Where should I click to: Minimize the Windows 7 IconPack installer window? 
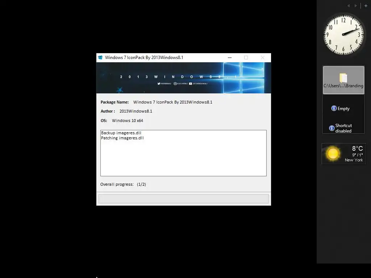tap(229, 58)
